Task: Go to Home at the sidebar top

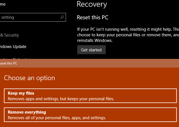Action: [x=3, y=4]
